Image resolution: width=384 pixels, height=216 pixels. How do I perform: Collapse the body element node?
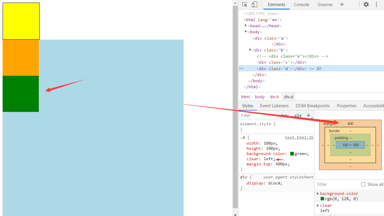246,32
